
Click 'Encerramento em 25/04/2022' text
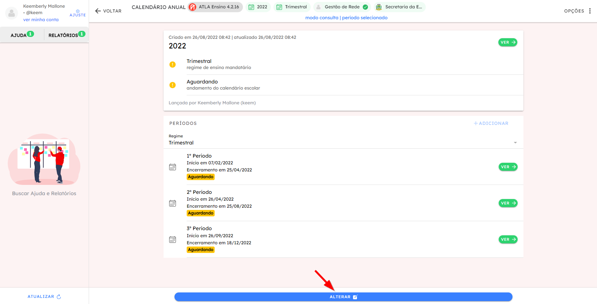coord(219,170)
